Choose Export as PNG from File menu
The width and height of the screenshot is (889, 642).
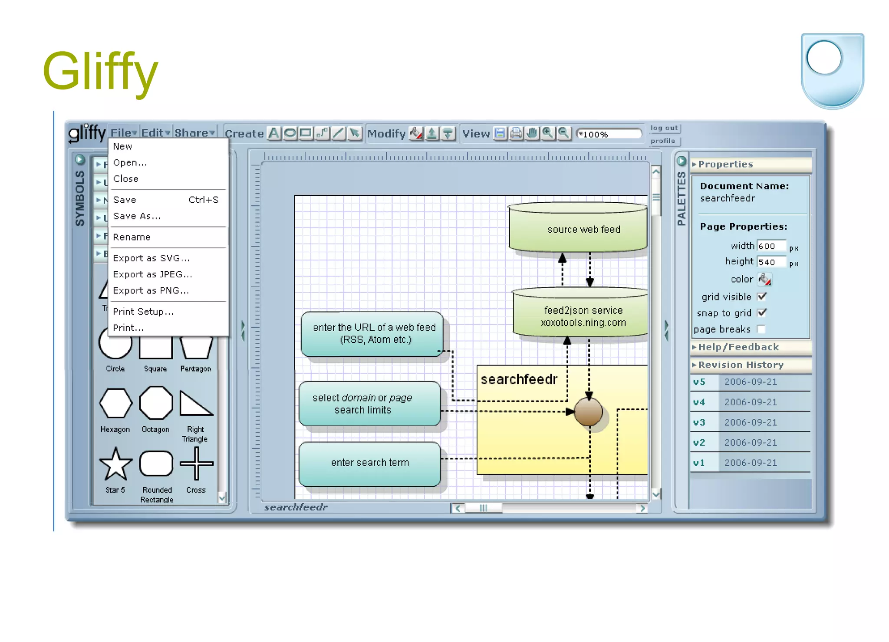click(151, 290)
